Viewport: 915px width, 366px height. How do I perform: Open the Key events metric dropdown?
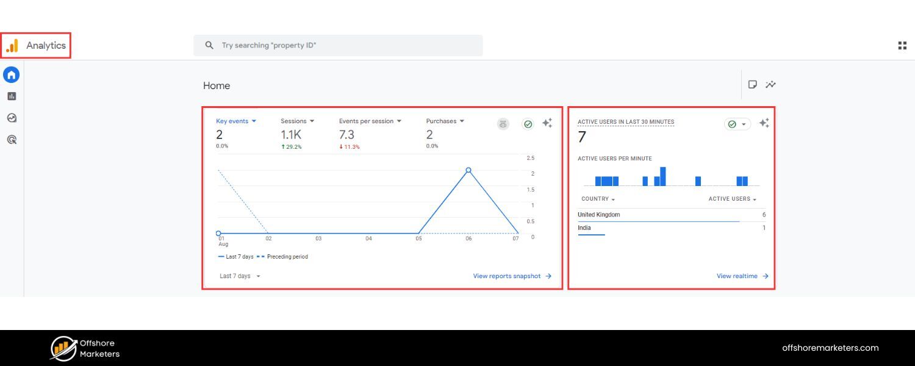click(237, 121)
